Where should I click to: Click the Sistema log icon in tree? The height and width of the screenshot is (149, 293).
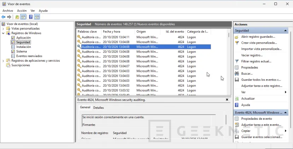pos(13,51)
